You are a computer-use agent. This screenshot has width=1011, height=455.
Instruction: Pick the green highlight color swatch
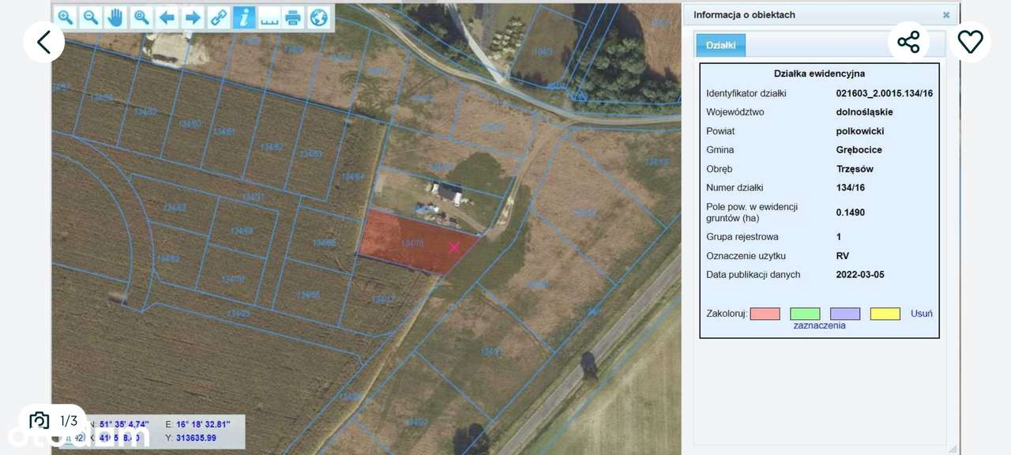tap(805, 314)
